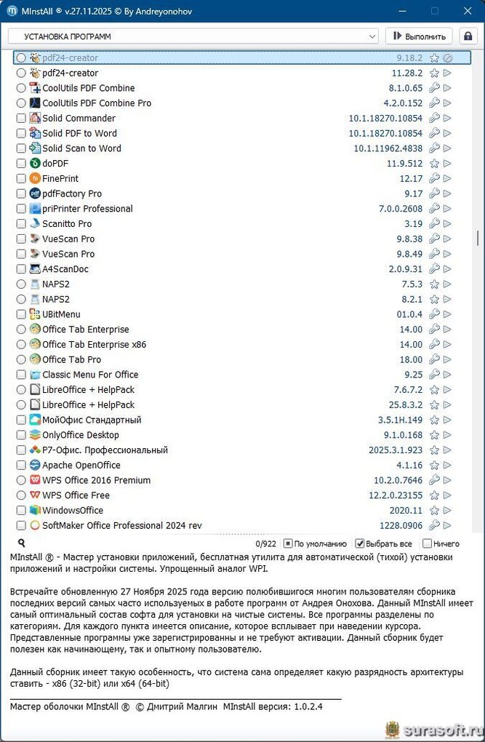Click the program list scrollbar thumb
This screenshot has width=485, height=742.
tap(478, 239)
